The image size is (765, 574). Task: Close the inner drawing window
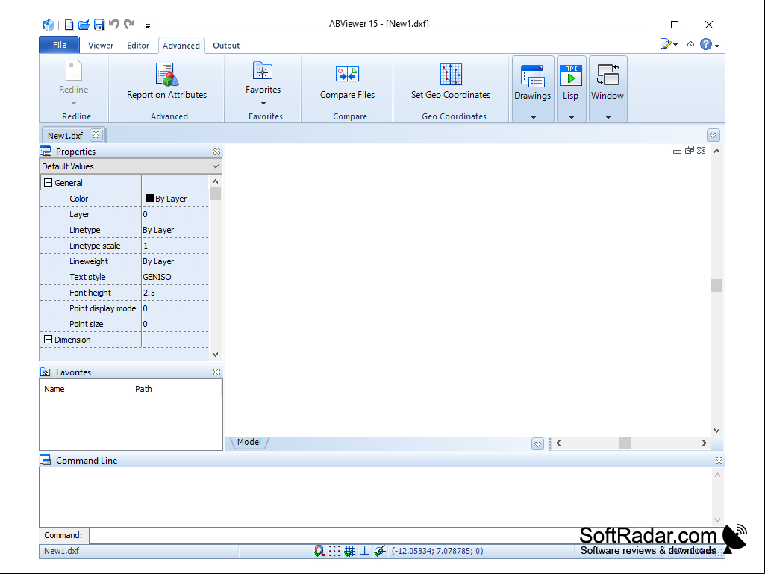click(x=702, y=150)
